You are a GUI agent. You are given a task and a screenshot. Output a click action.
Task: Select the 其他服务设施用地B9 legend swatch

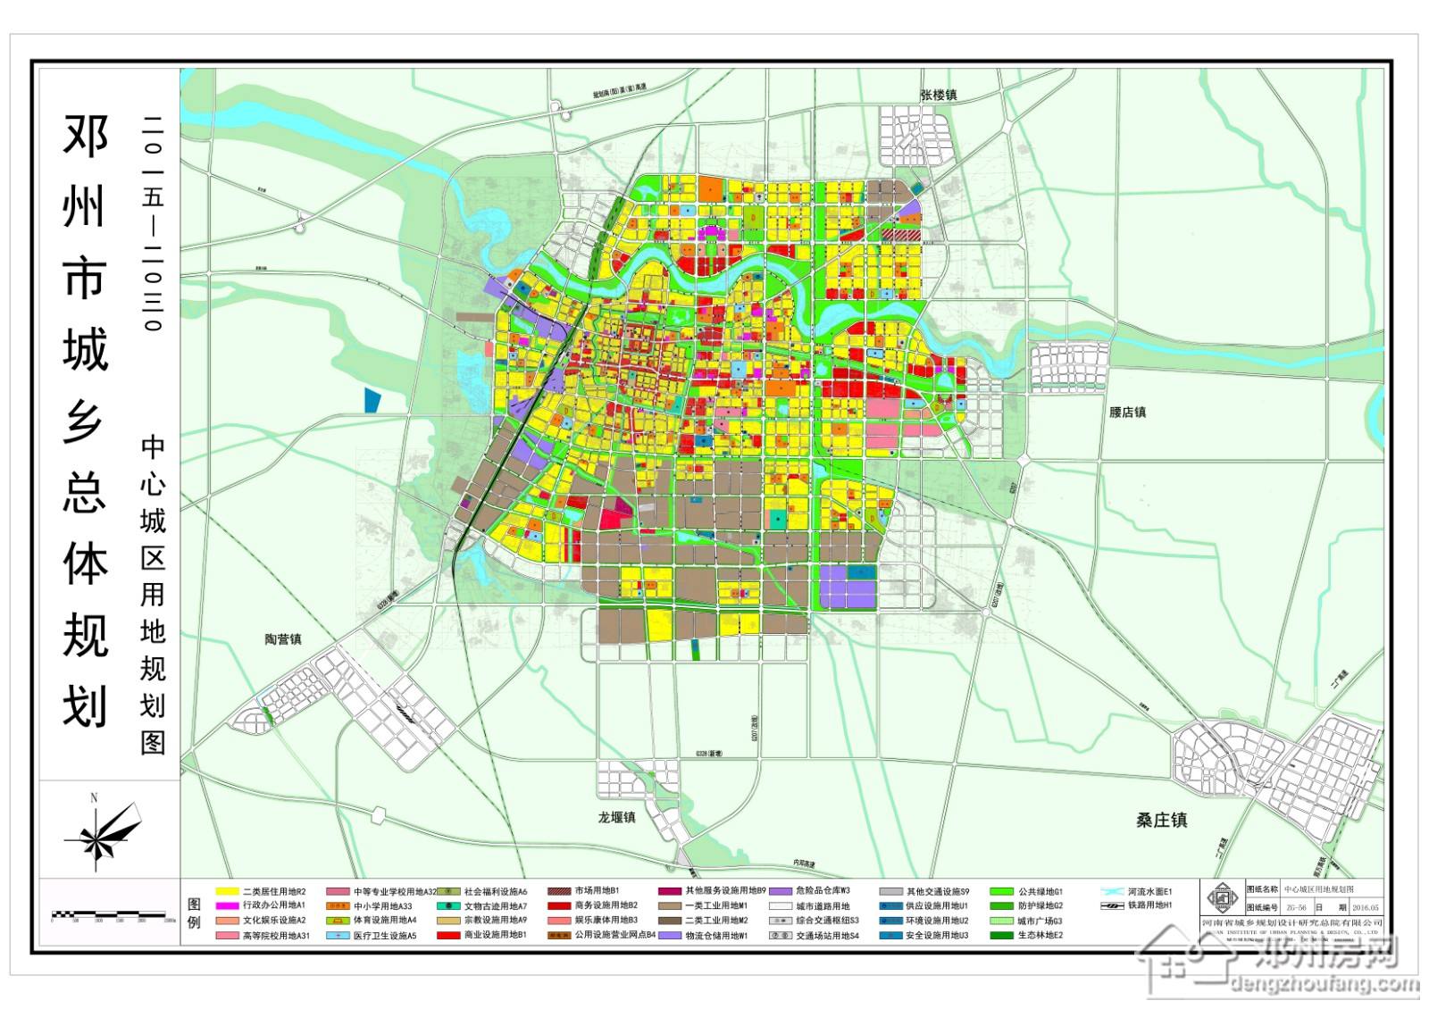(670, 891)
